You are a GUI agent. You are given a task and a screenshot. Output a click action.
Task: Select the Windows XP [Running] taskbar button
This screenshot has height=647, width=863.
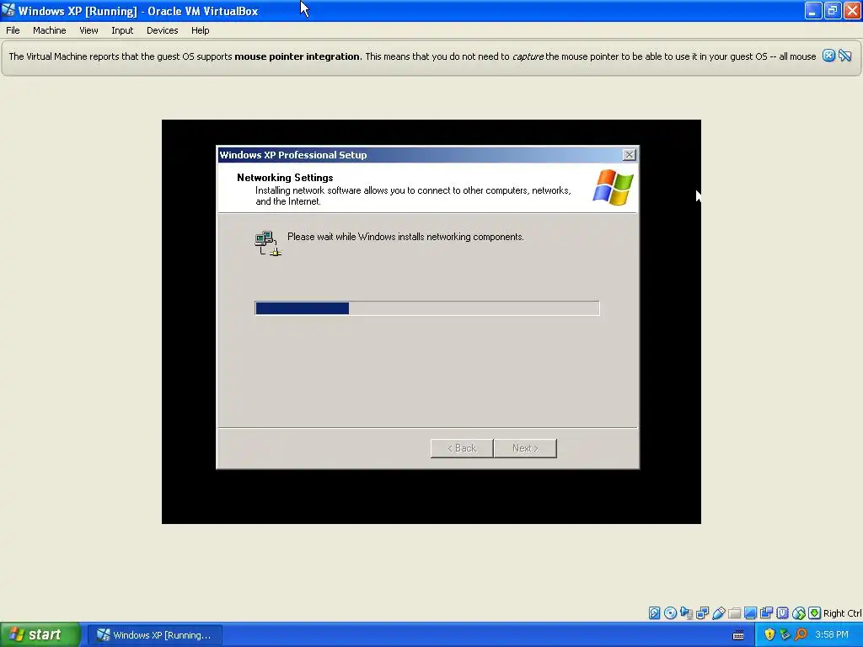tap(155, 635)
